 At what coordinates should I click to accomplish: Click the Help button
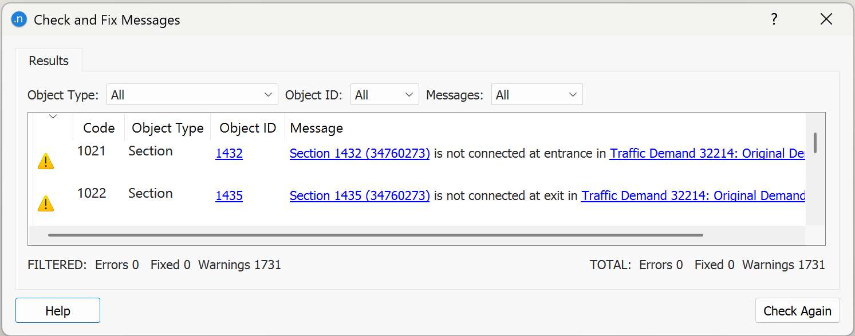57,310
